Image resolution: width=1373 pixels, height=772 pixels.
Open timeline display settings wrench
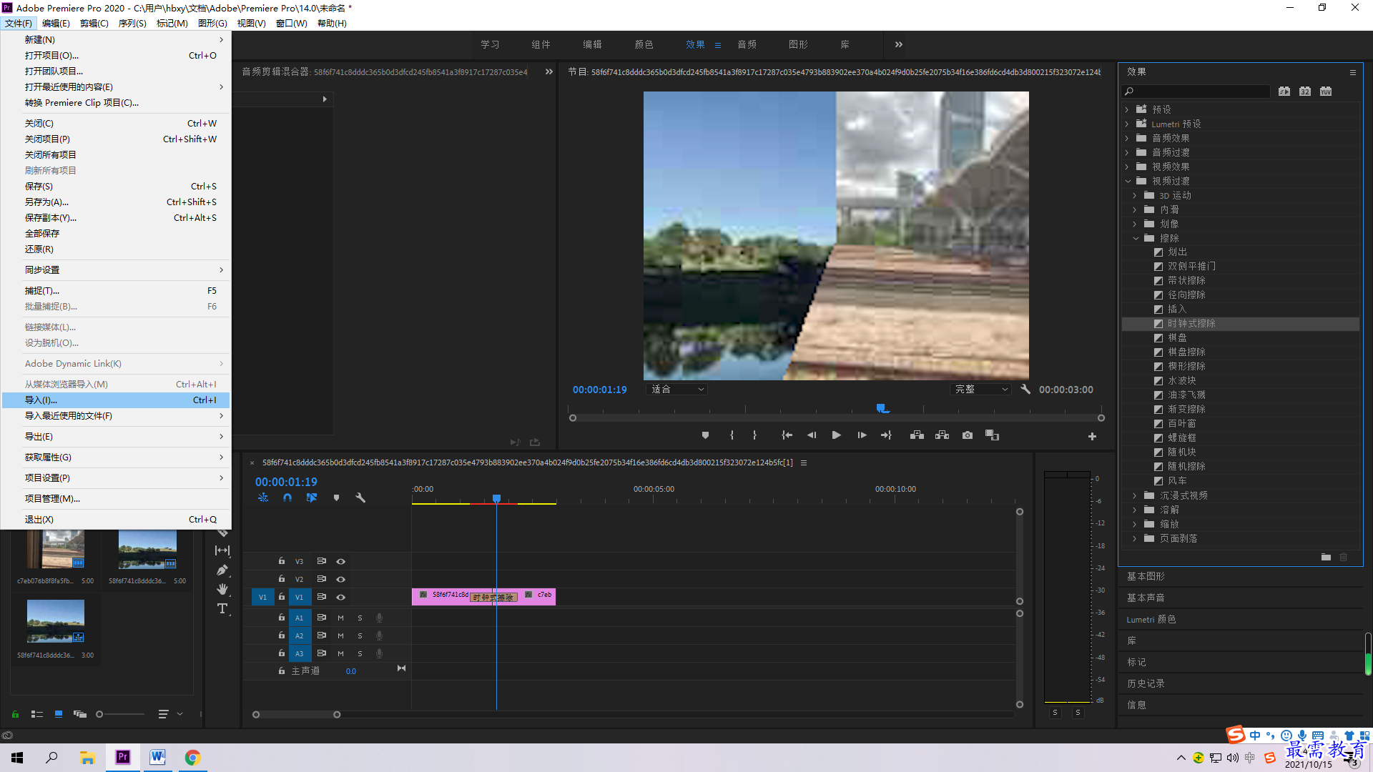tap(360, 498)
